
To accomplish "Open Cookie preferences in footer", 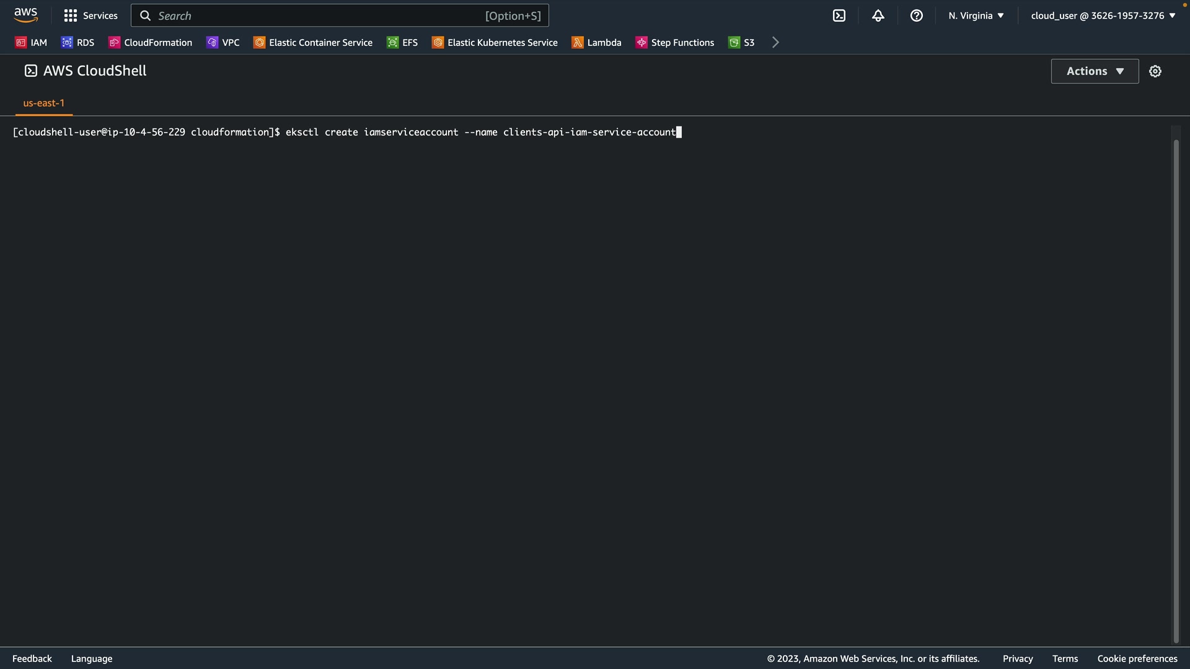I will click(1137, 658).
